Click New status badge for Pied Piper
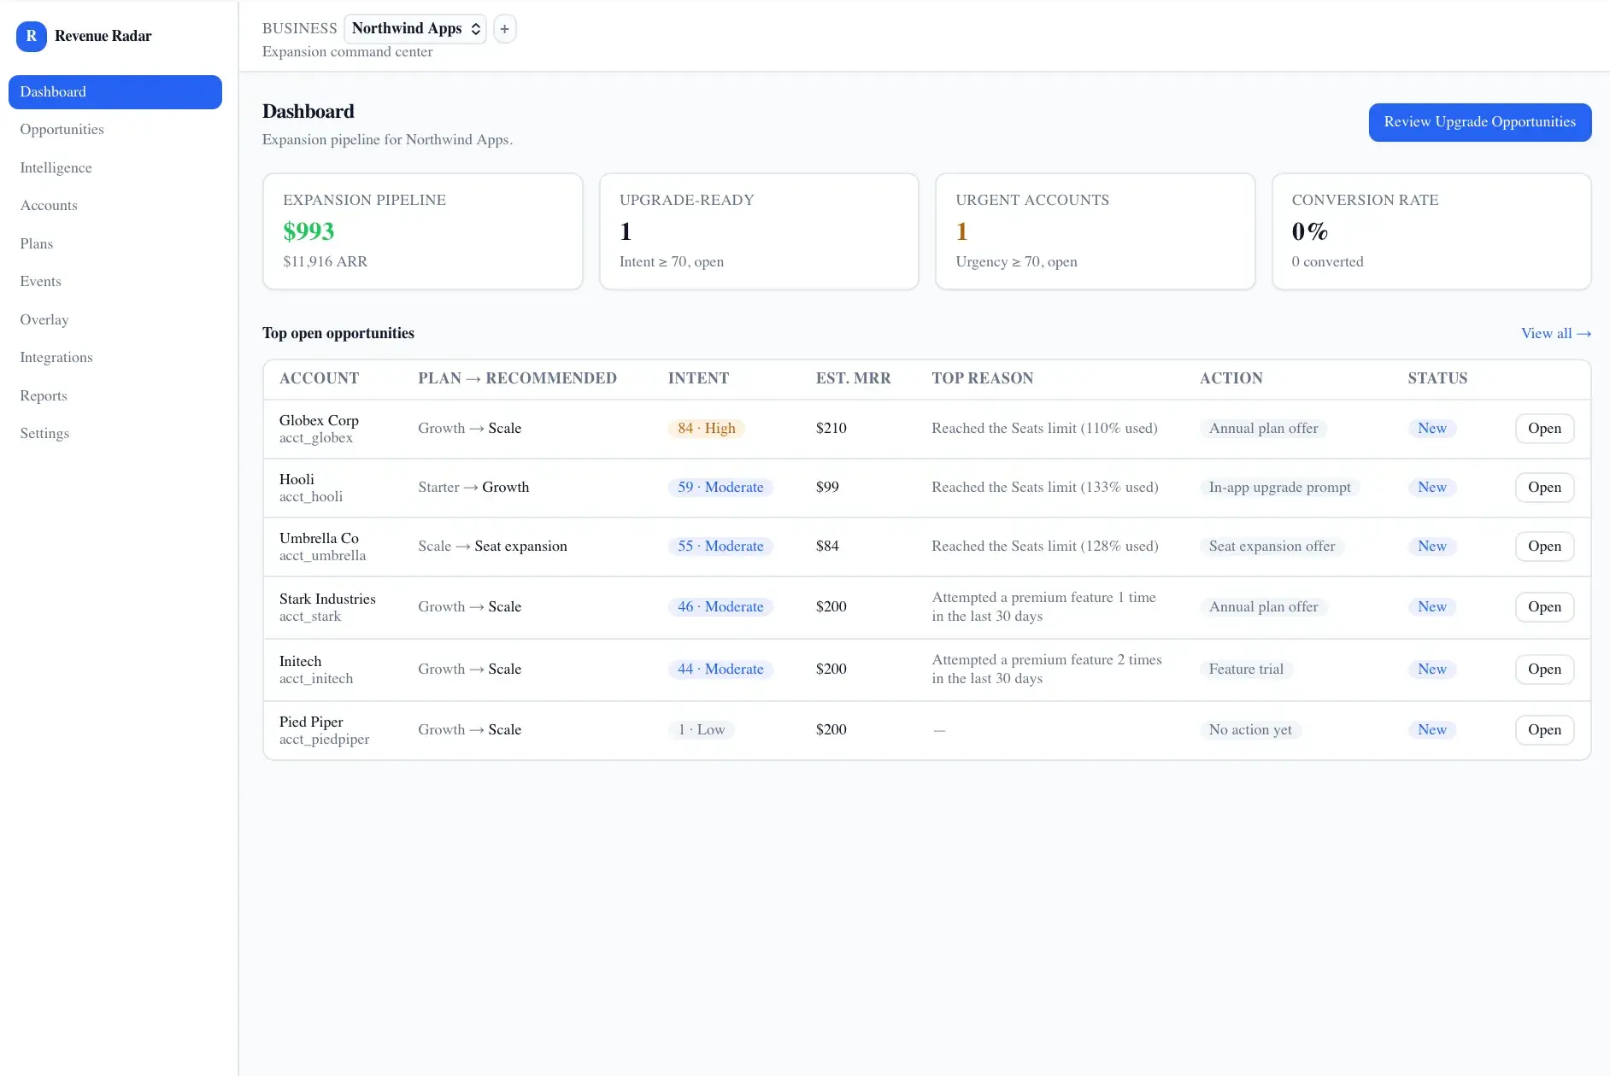 click(1432, 730)
